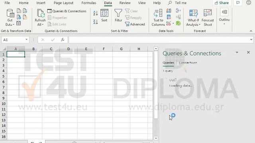Screen dimensions: 255x143
Task: Switch to the Home tab
Action: tap(24, 3)
